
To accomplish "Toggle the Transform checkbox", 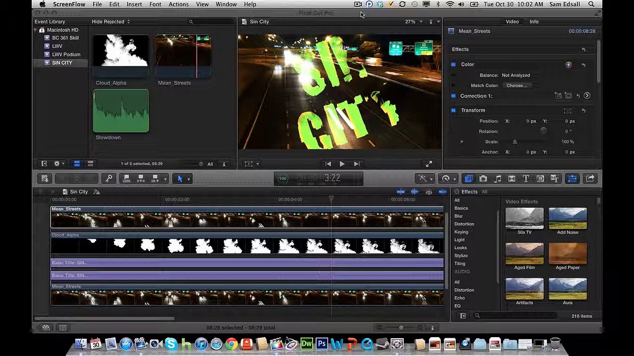I will pos(453,110).
